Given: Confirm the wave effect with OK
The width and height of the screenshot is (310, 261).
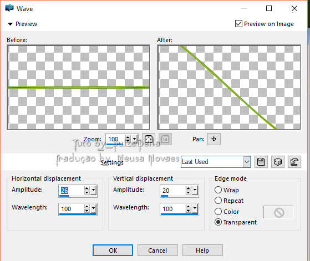Looking at the screenshot, I should click(113, 250).
